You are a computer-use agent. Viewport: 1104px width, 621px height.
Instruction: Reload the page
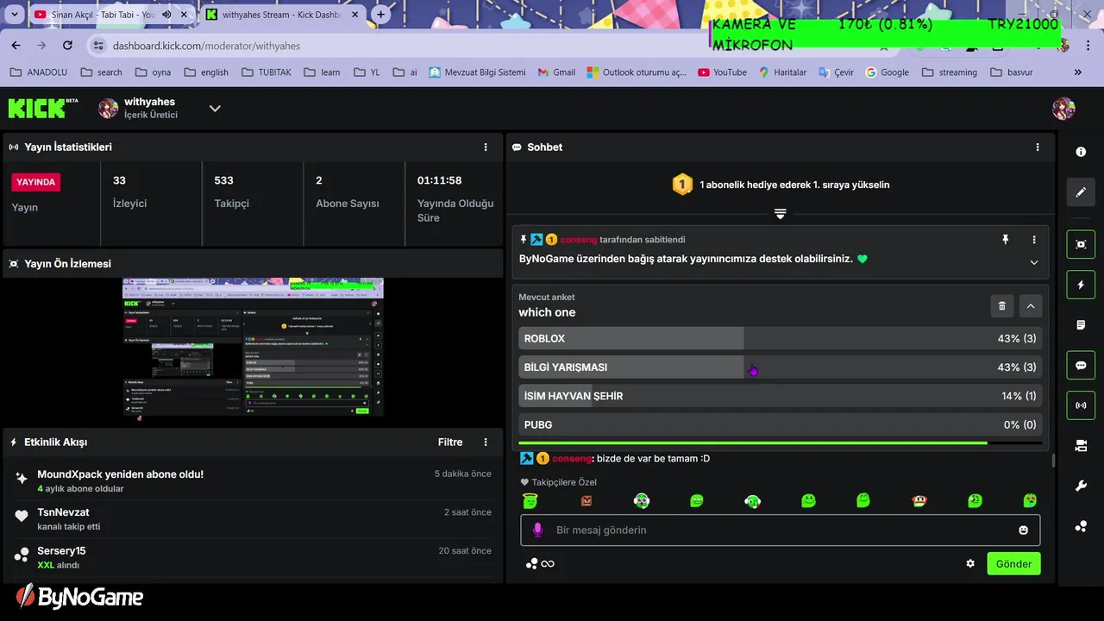coord(67,45)
